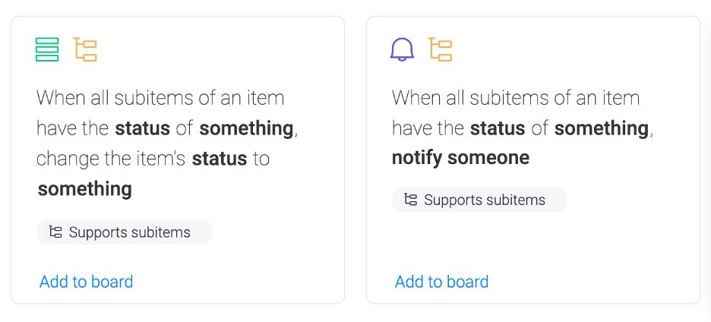The image size is (711, 322).
Task: Select the bold 'status' field in the notify card
Action: [498, 128]
